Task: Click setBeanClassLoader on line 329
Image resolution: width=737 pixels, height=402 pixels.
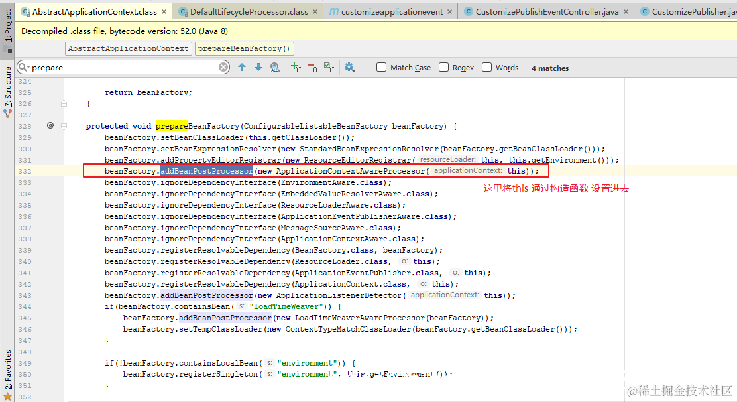Action: pyautogui.click(x=202, y=137)
